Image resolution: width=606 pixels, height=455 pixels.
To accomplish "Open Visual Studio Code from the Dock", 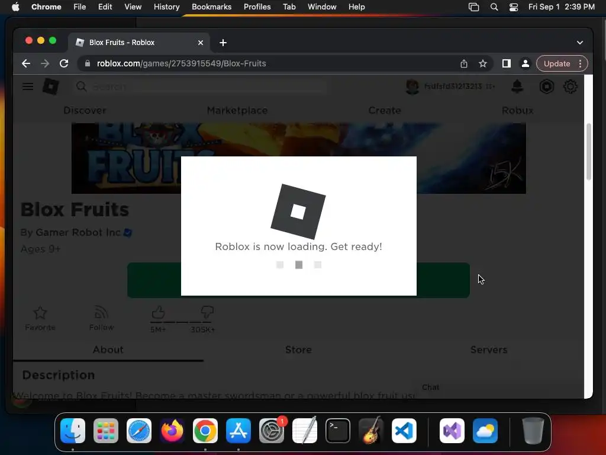I will [404, 431].
